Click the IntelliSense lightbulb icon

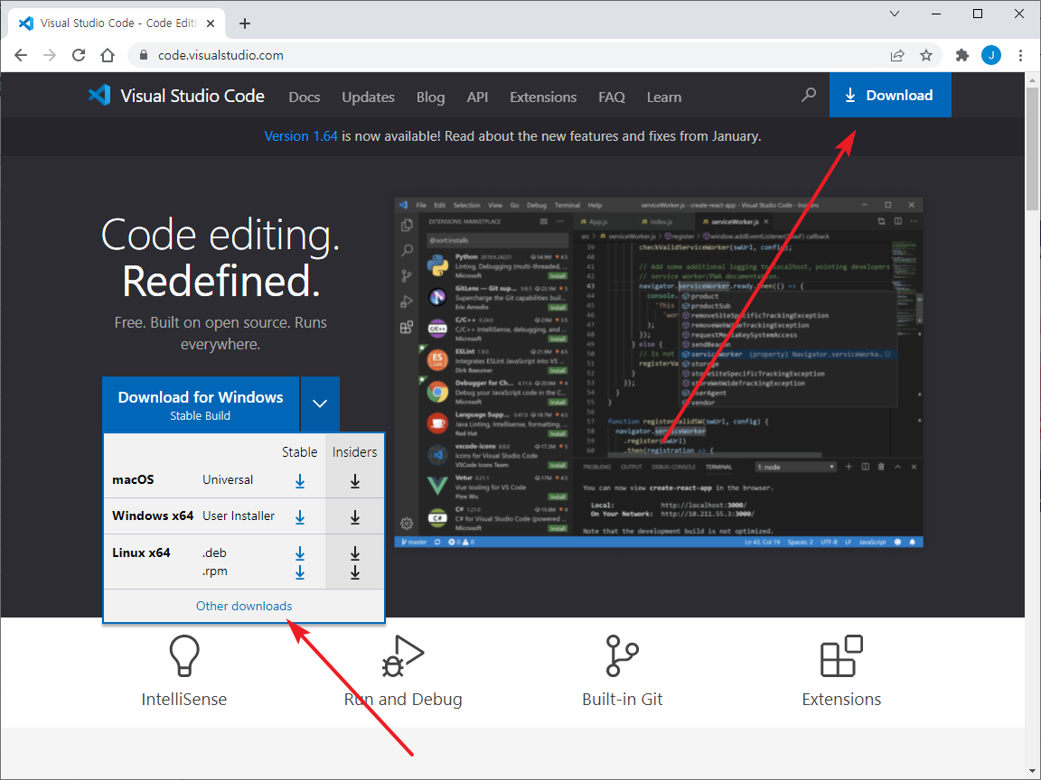click(184, 655)
